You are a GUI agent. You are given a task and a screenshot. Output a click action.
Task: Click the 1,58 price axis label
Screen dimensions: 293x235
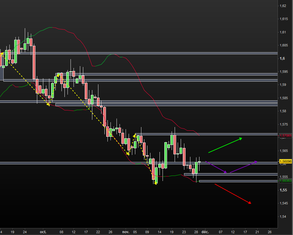coord(283,111)
